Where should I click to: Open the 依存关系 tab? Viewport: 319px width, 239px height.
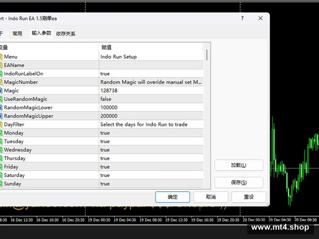[x=65, y=34]
